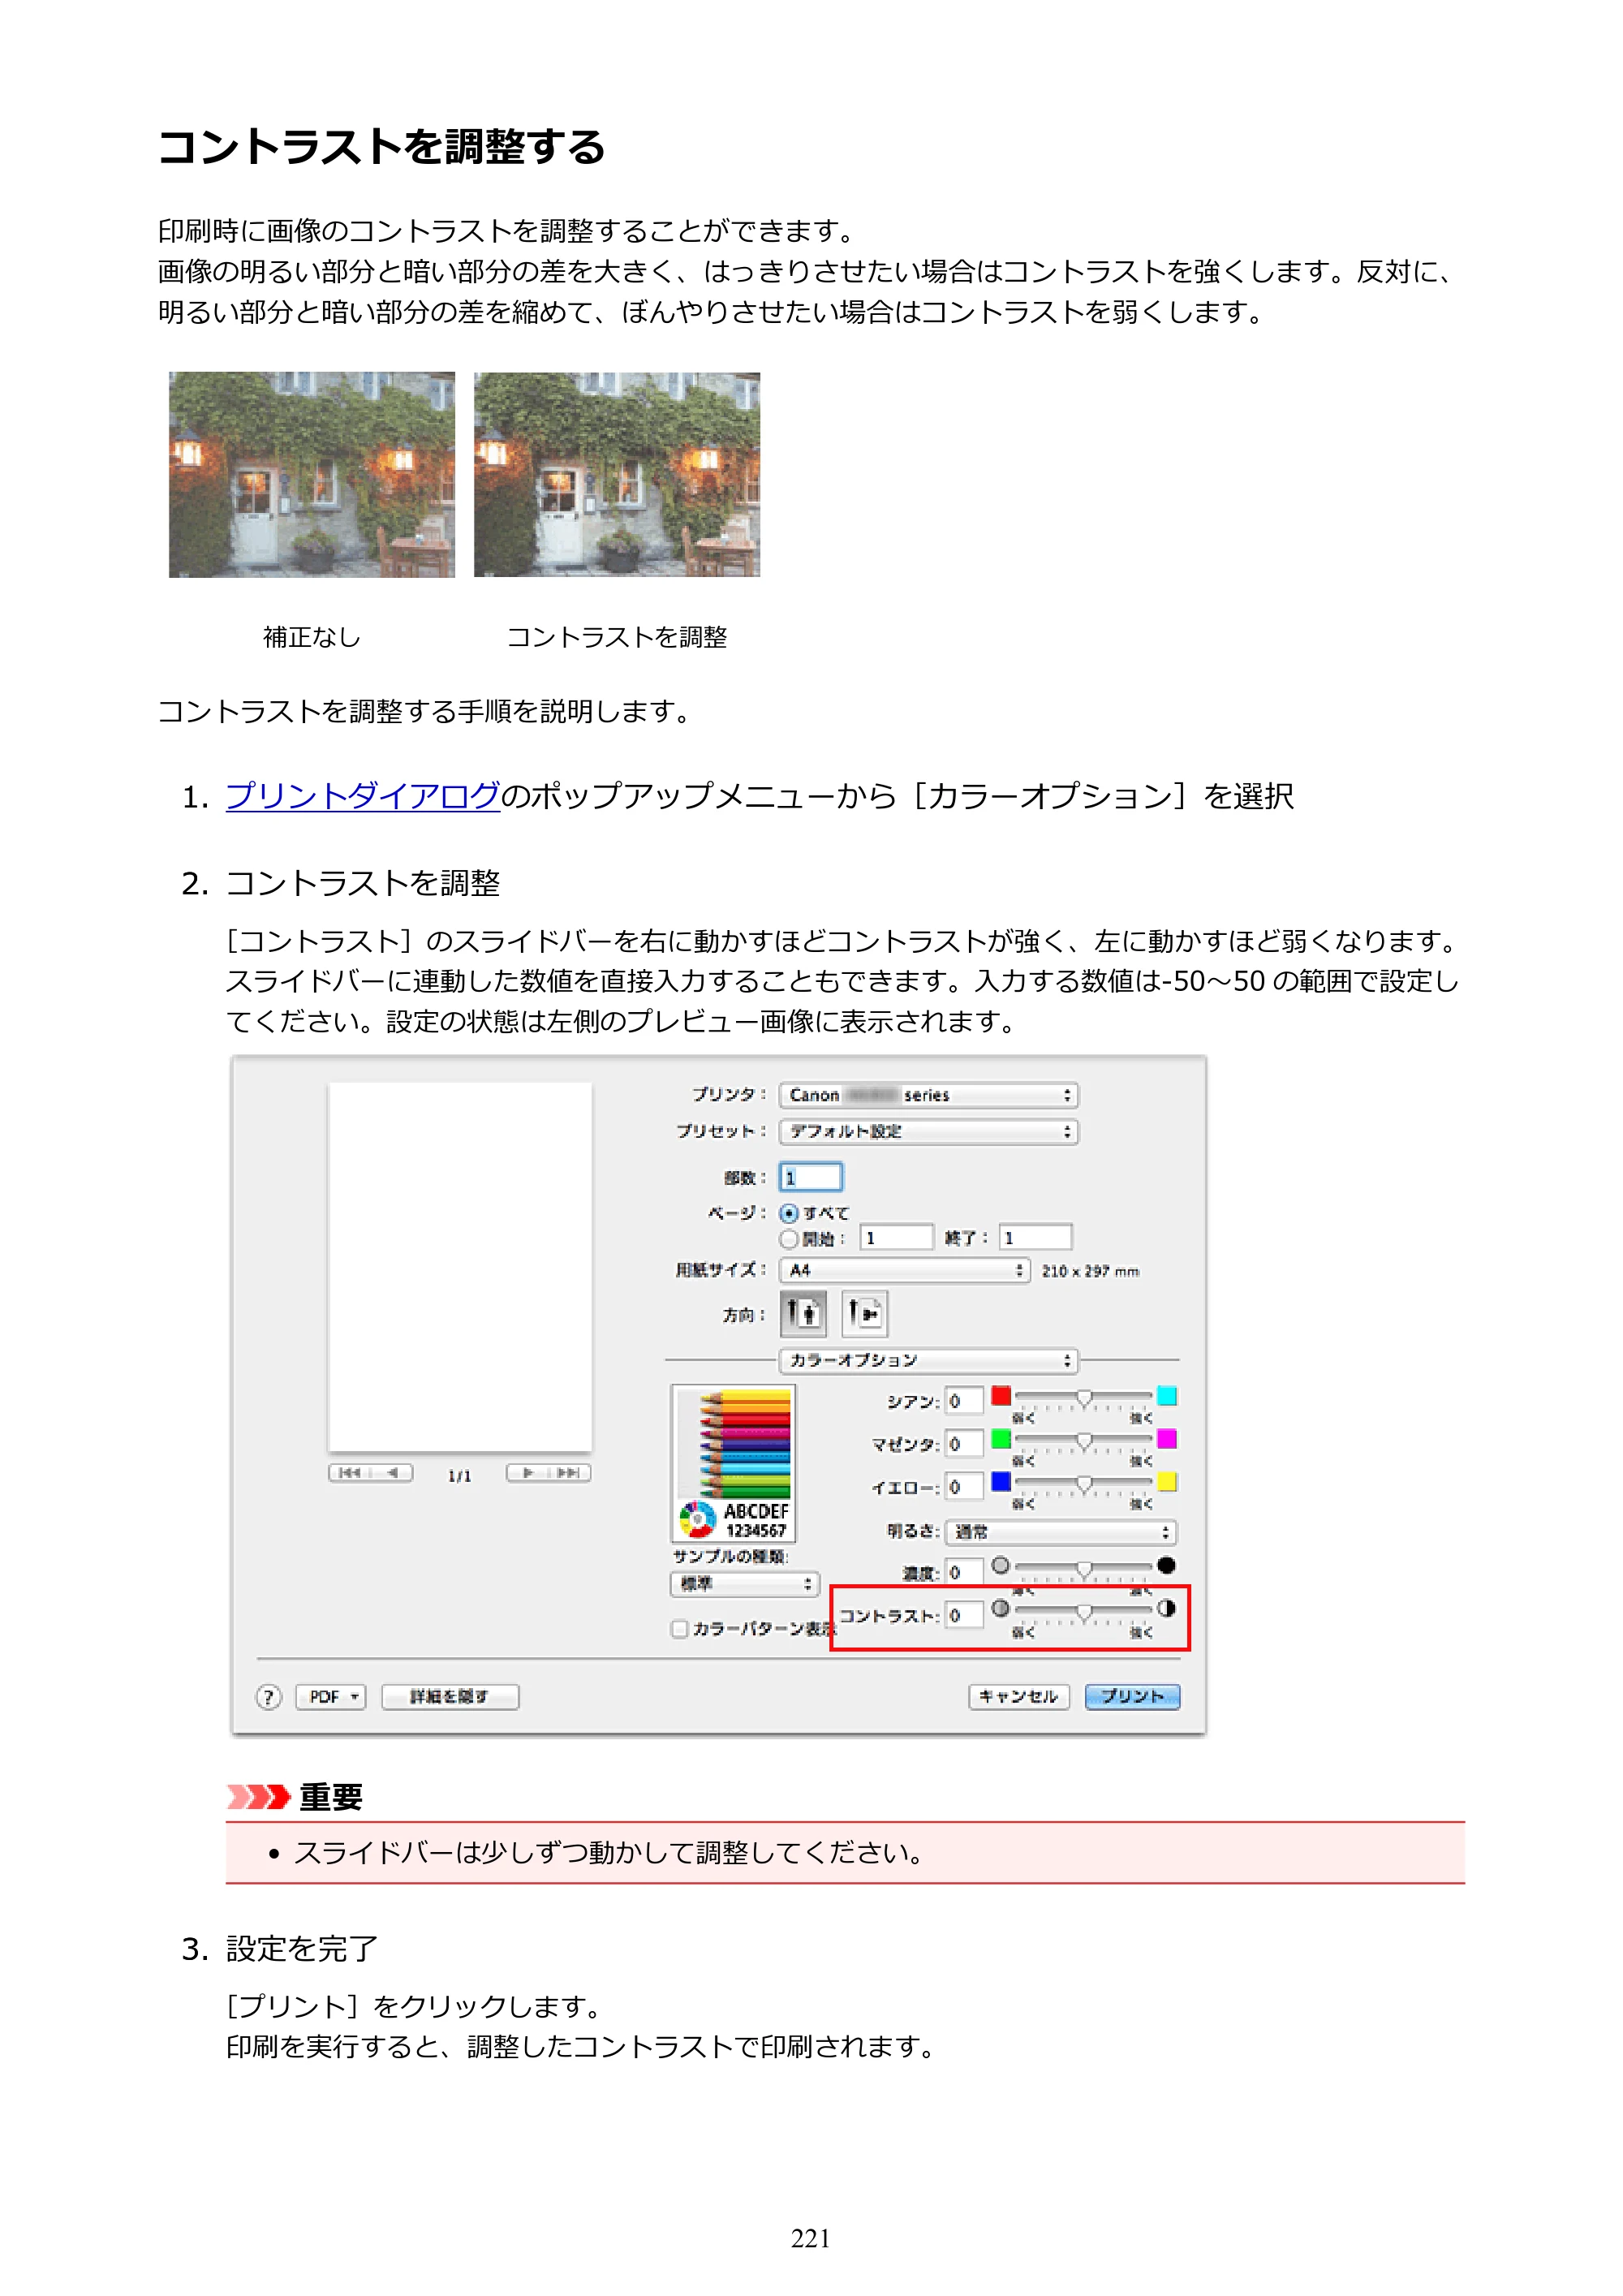Image resolution: width=1623 pixels, height=2296 pixels.
Task: Click the low contrast circle icon
Action: [1000, 1609]
